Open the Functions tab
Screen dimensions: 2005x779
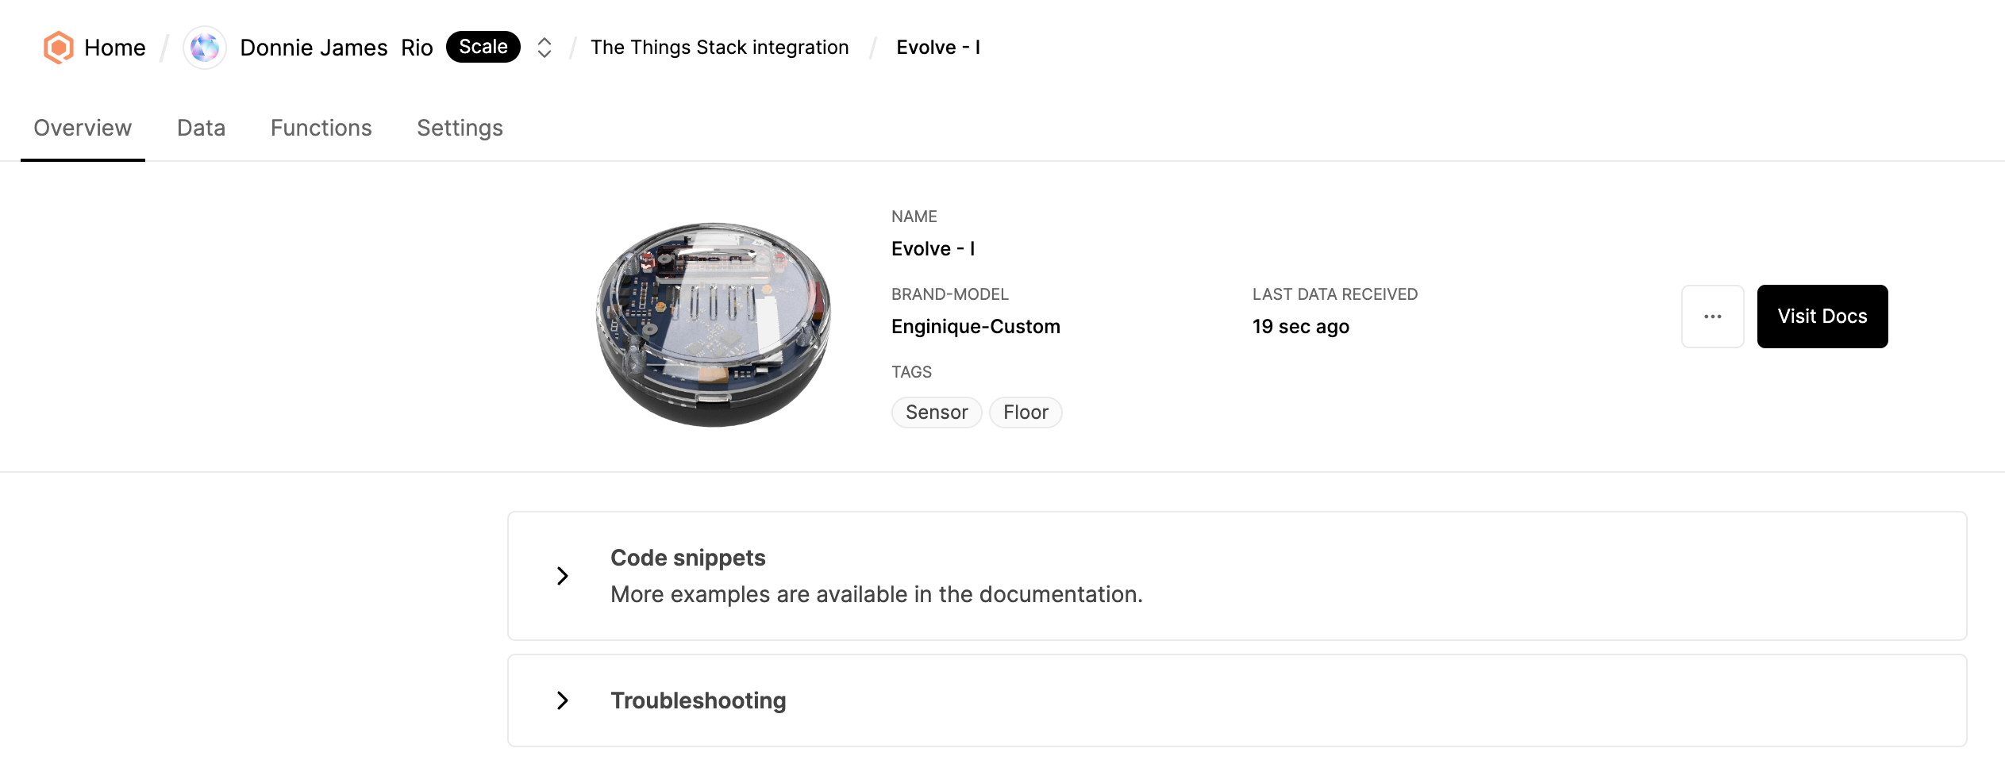[x=321, y=128]
